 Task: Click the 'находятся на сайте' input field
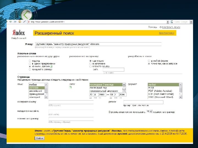tap(71, 112)
